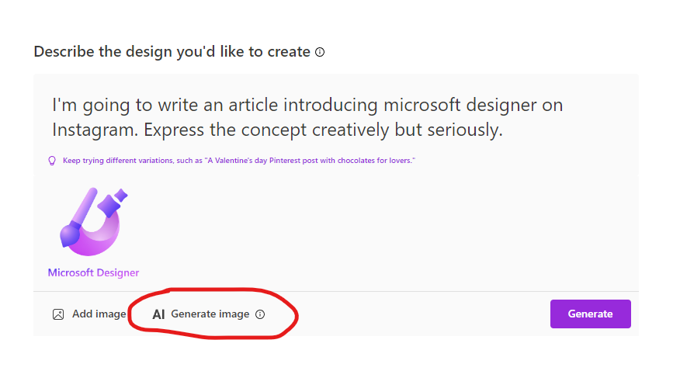The width and height of the screenshot is (680, 378).
Task: Open the info icon next to Generate image
Action: 260,314
